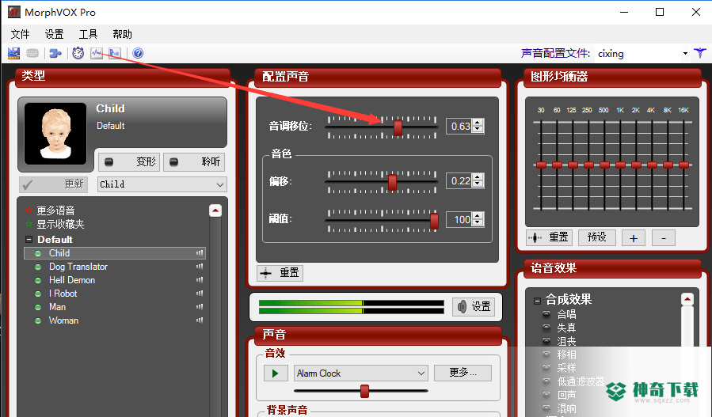Enable the 沮丧 effect

[x=546, y=341]
